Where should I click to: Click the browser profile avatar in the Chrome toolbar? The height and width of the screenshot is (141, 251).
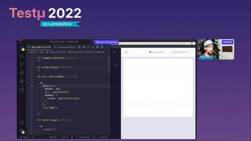tap(192, 43)
